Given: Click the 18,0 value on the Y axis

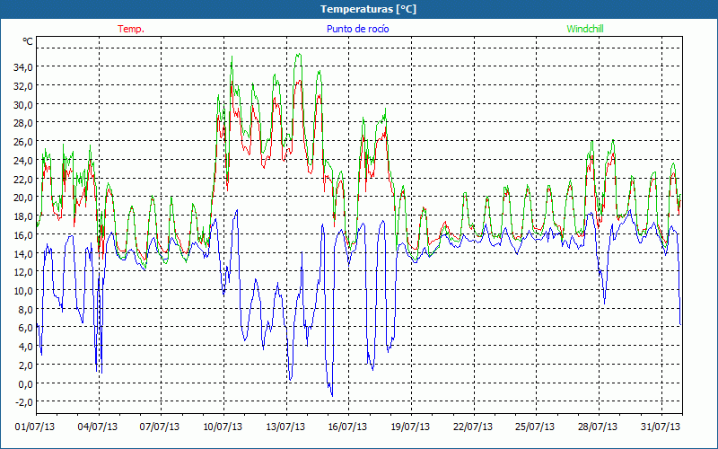Looking at the screenshot, I should tap(23, 216).
